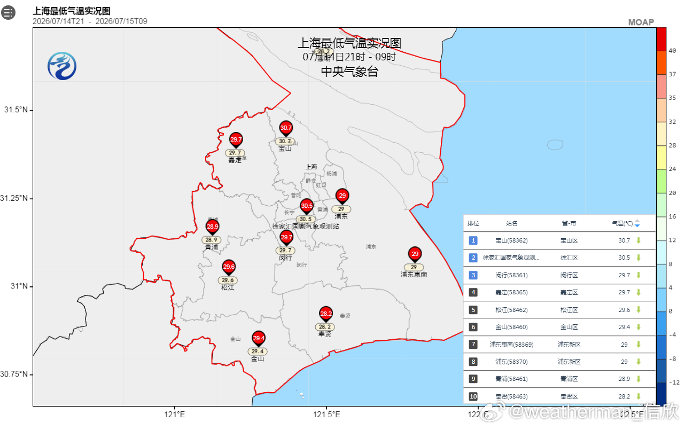The height and width of the screenshot is (429, 685).
Task: Click station name 金山(58460) in table
Action: 511,327
